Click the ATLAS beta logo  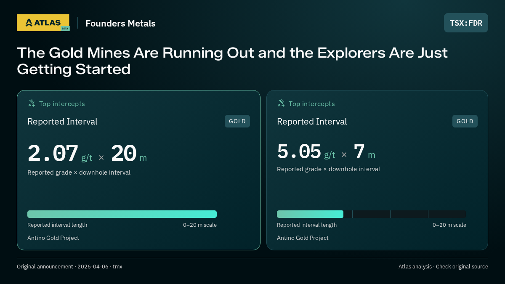click(43, 23)
